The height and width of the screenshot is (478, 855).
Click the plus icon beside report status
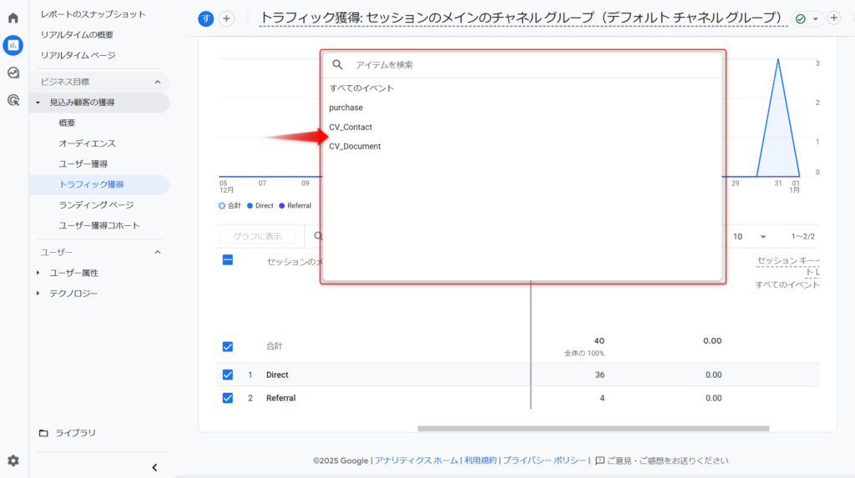833,18
